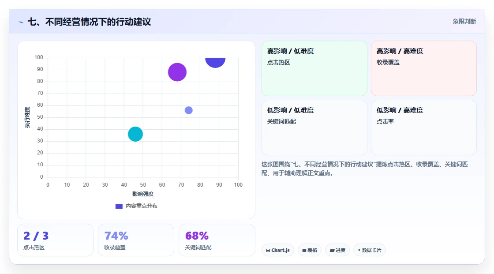Click the purple bubble in the chart

point(177,72)
